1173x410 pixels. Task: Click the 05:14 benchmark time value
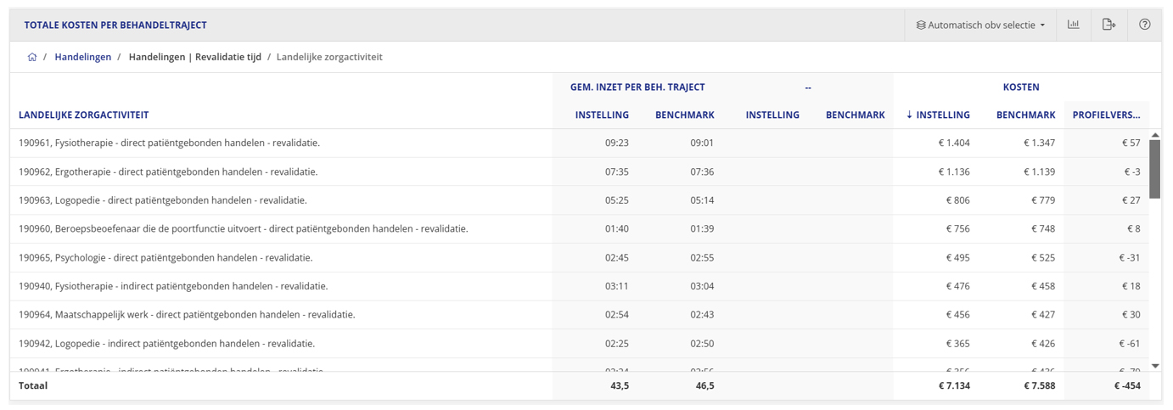pos(702,200)
